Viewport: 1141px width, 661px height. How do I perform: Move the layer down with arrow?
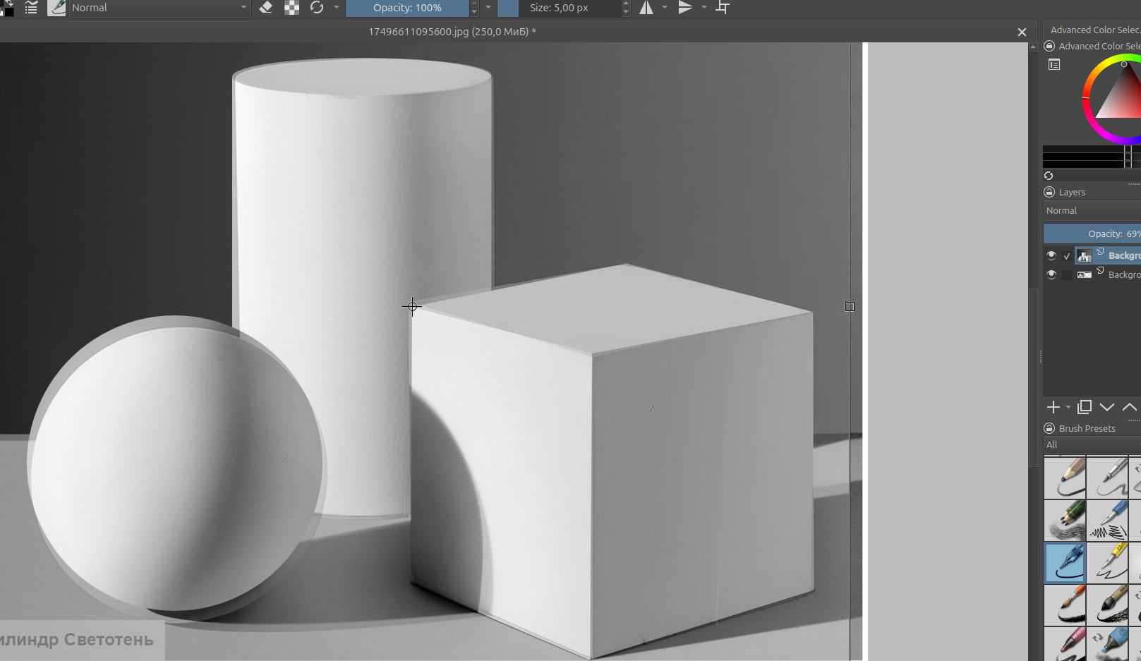coord(1107,407)
